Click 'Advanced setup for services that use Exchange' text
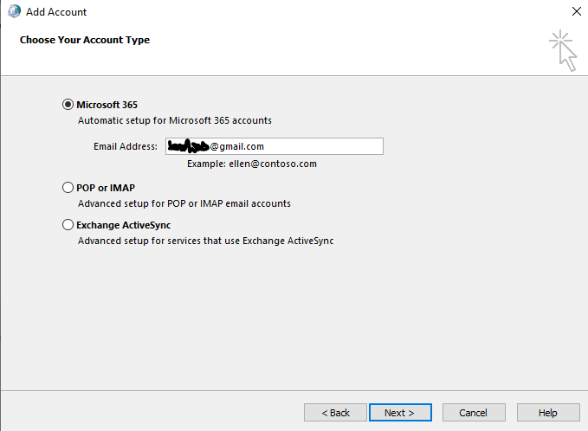Image resolution: width=588 pixels, height=431 pixels. (205, 241)
